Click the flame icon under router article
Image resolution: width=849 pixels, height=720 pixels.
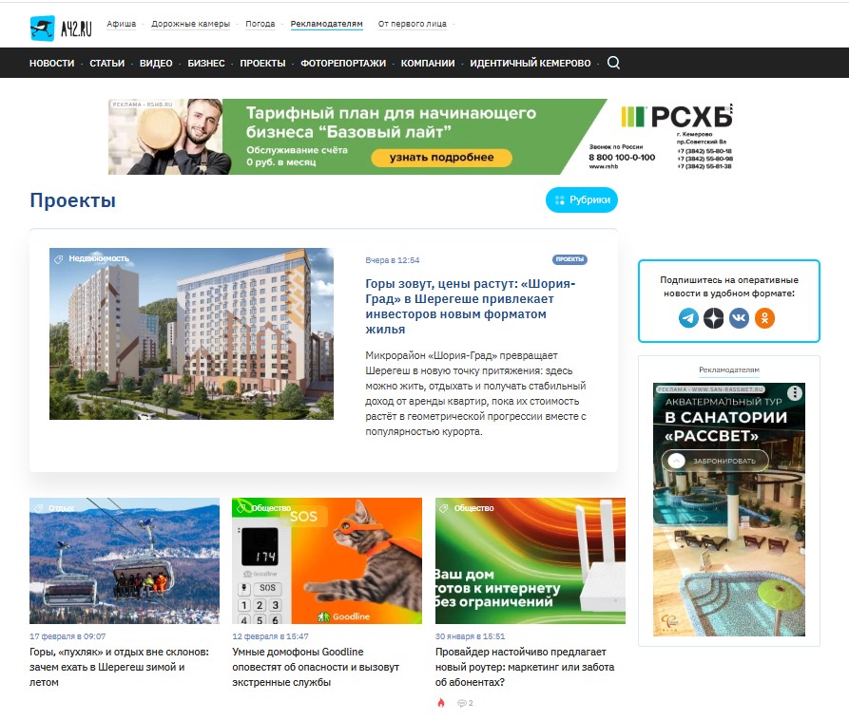(441, 703)
